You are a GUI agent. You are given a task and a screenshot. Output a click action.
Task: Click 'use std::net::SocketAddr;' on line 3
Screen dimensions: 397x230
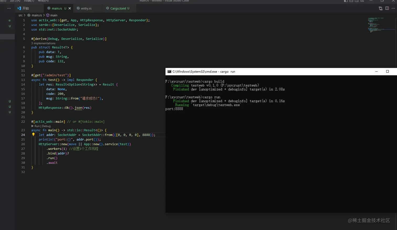point(55,29)
